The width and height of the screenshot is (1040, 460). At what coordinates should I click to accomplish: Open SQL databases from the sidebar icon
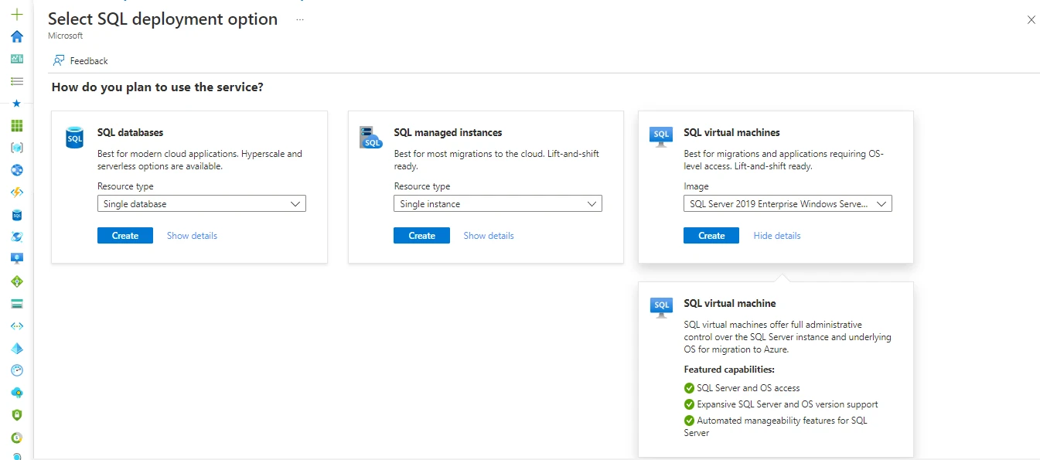click(x=16, y=214)
